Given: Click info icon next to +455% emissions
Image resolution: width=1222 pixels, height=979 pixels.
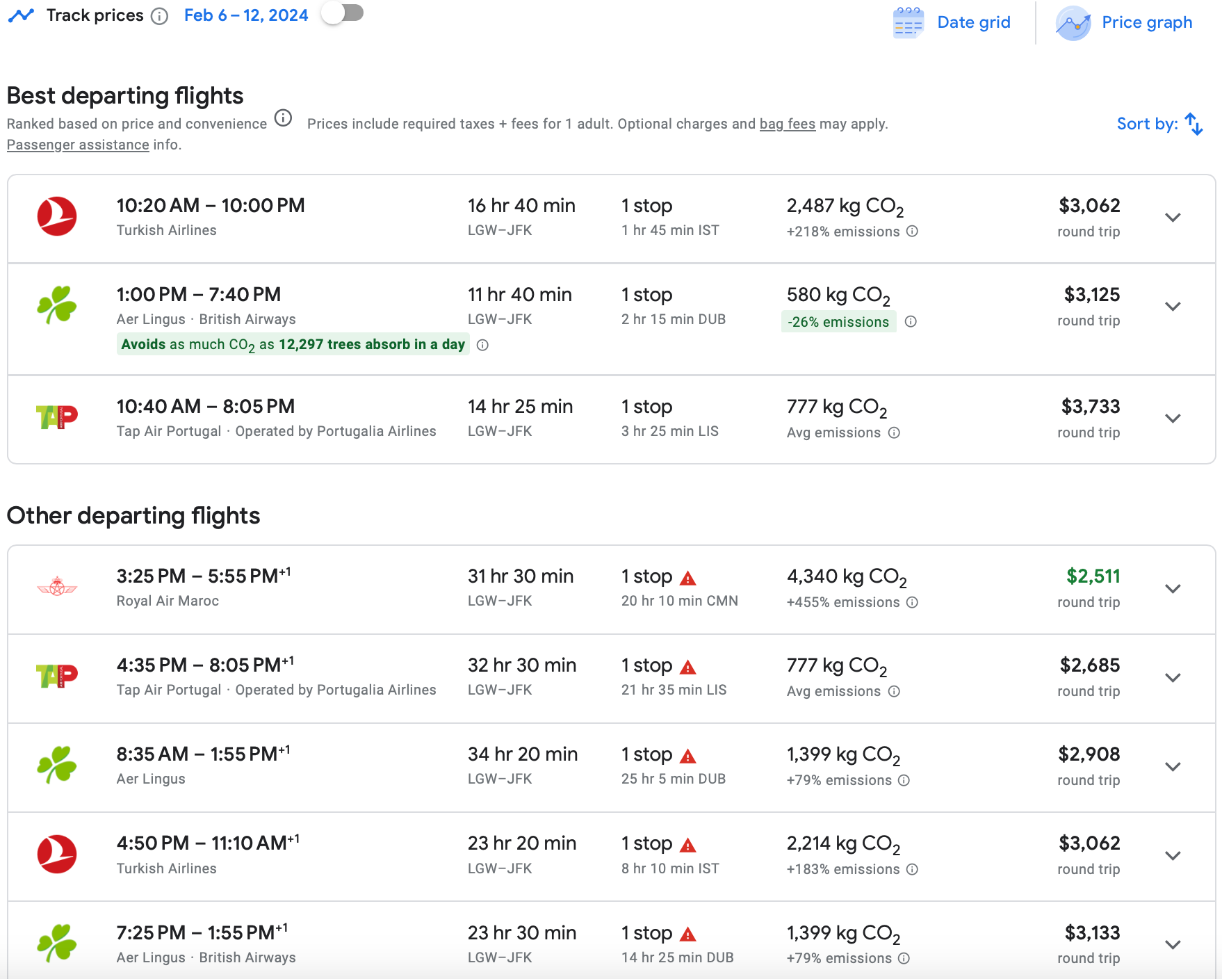Looking at the screenshot, I should tap(912, 602).
